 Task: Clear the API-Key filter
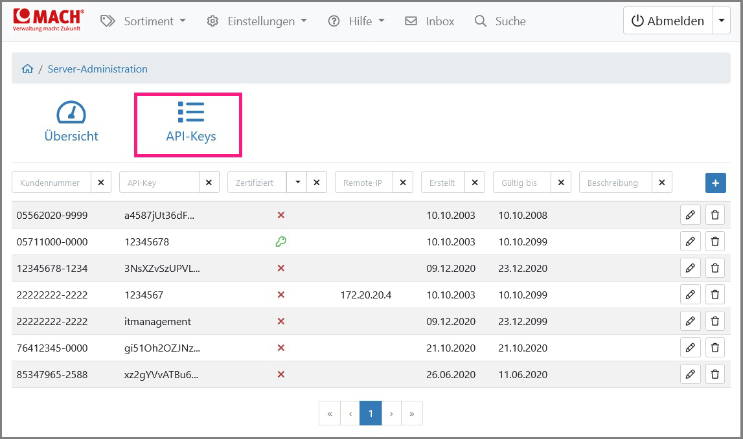[209, 183]
